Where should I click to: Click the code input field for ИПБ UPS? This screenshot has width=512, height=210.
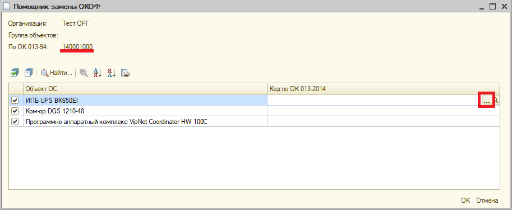tap(374, 101)
